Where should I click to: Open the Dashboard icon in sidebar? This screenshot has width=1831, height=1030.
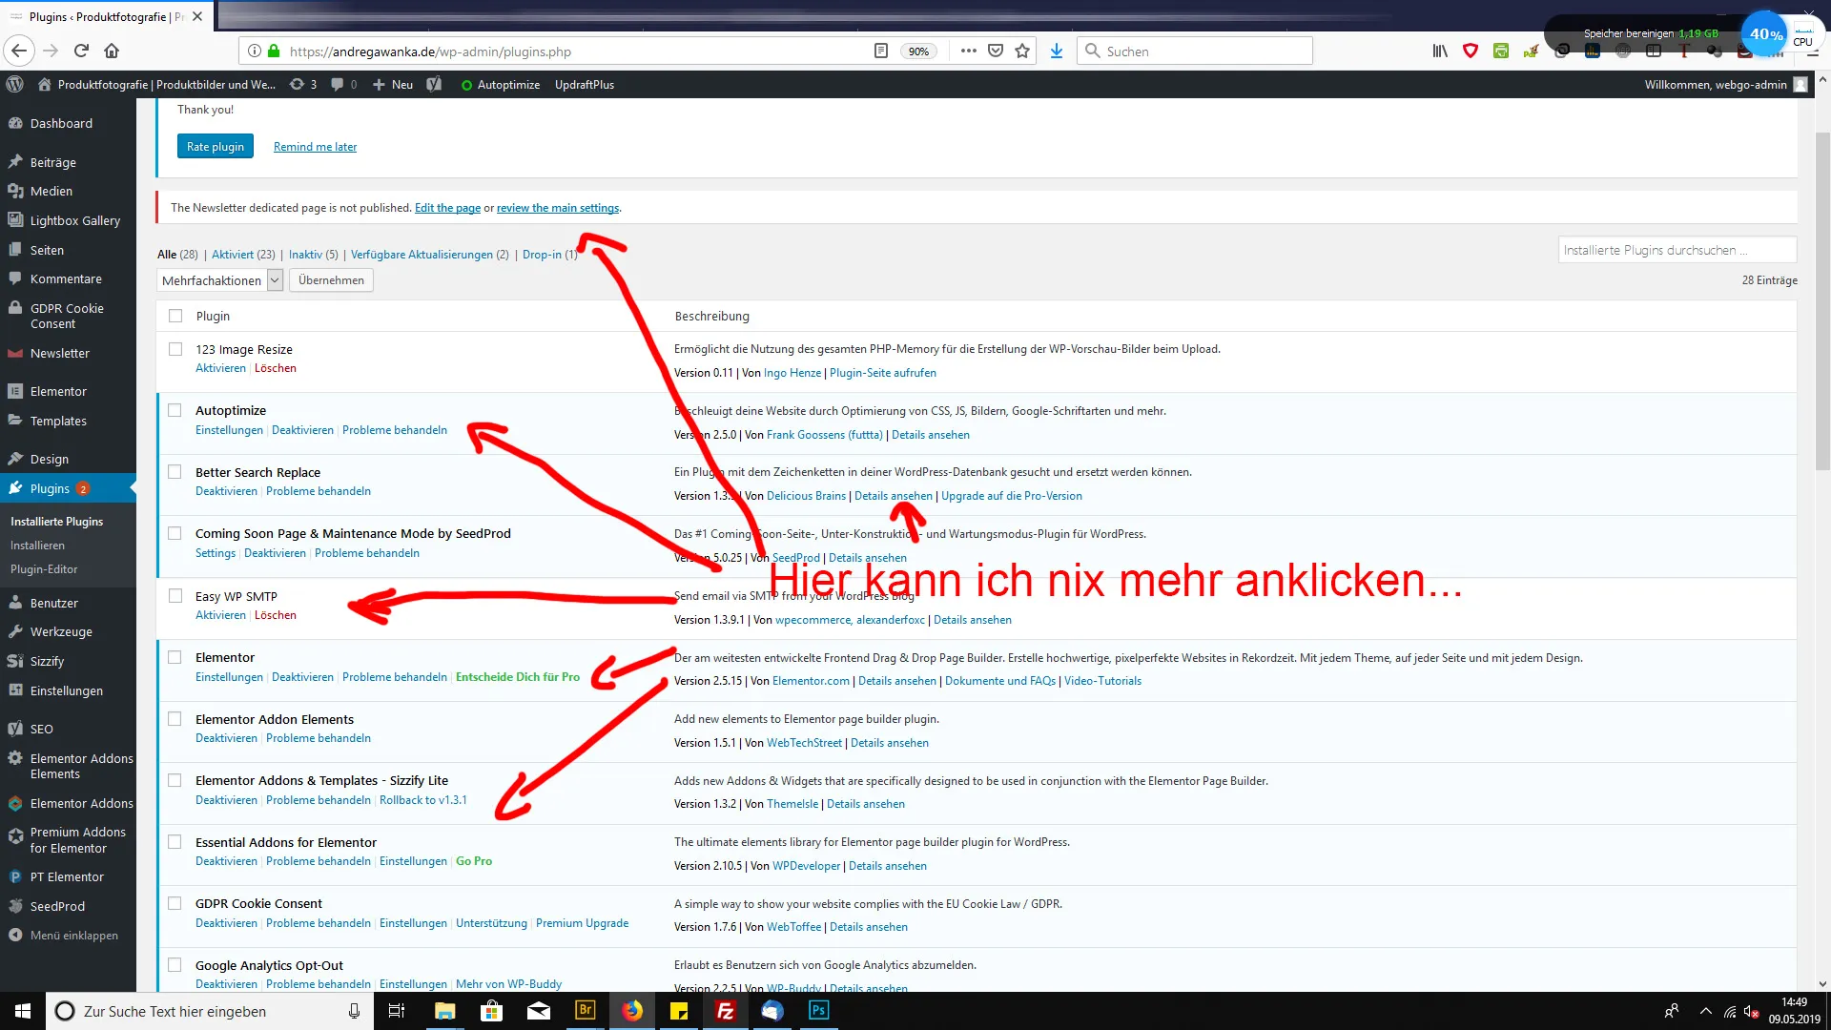[15, 123]
